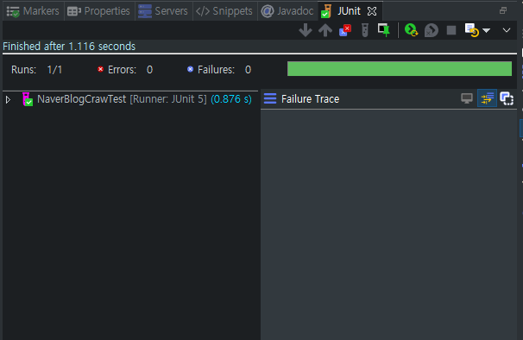Rerun test with green run icon
The width and height of the screenshot is (523, 340).
[x=411, y=29]
